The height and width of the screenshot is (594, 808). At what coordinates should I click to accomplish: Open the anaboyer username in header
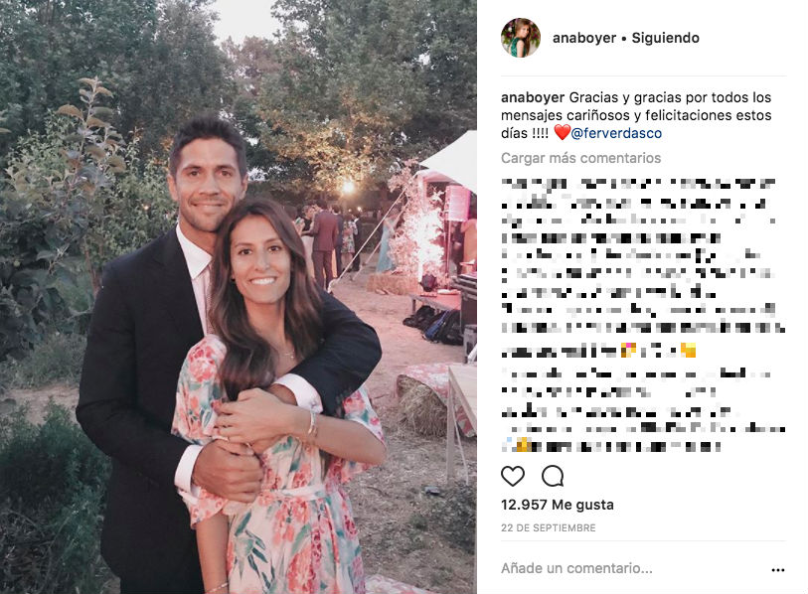(x=583, y=38)
